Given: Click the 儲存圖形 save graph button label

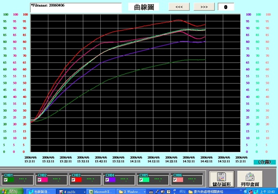Looking at the screenshot, I should [x=221, y=184].
